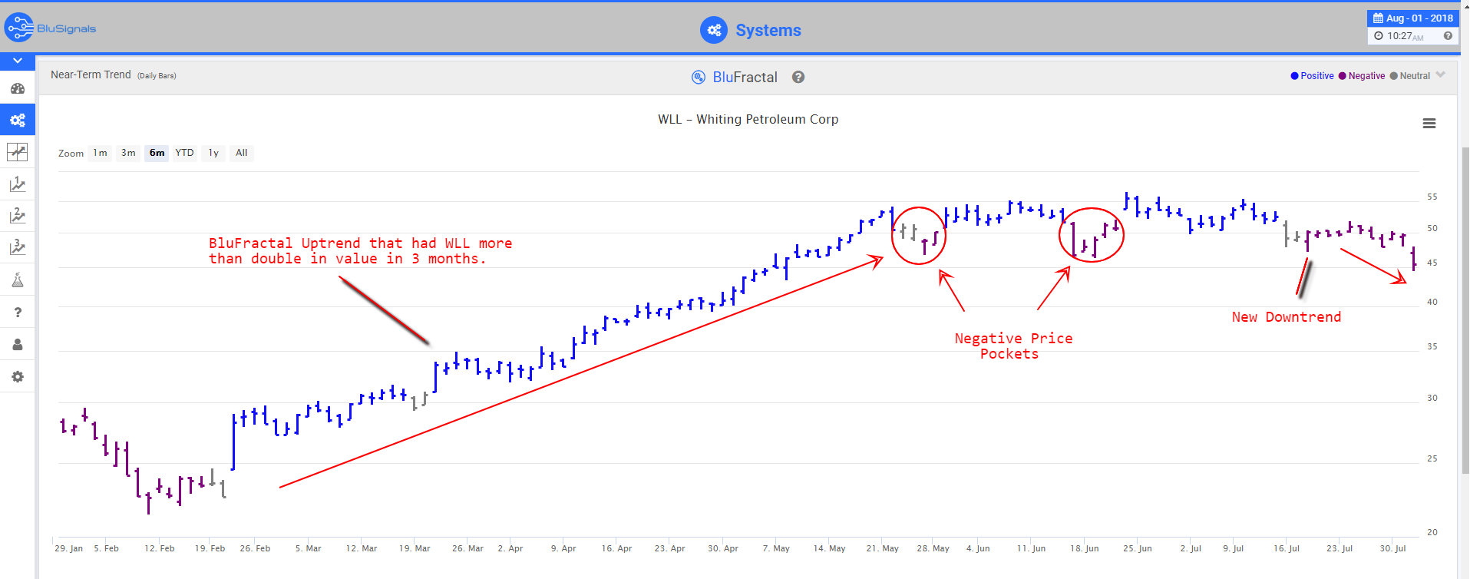Click the Aug - 01 - 2018 date button
The width and height of the screenshot is (1470, 579).
point(1412,18)
